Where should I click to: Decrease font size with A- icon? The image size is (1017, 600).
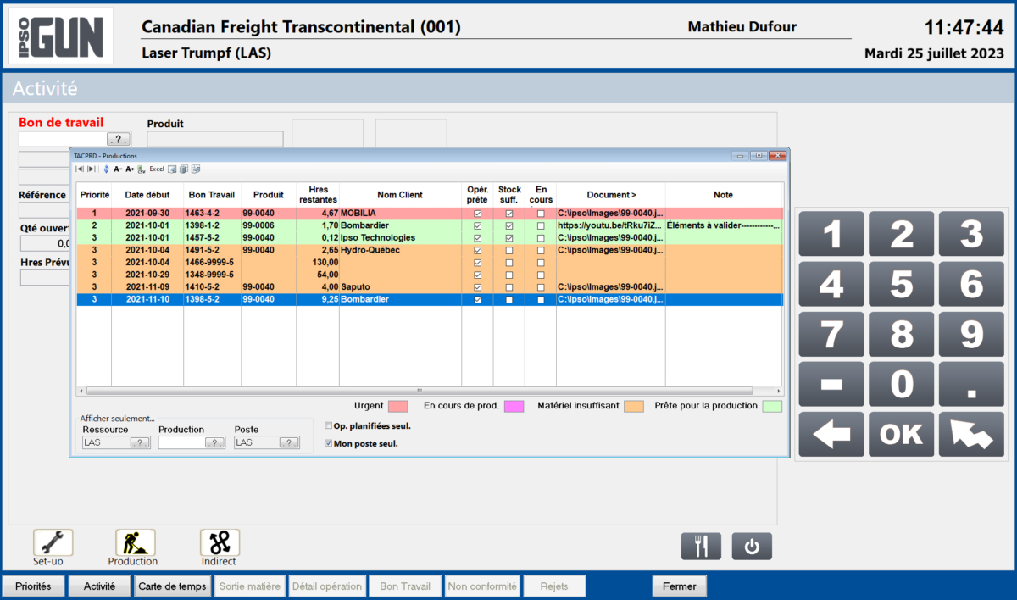point(118,169)
